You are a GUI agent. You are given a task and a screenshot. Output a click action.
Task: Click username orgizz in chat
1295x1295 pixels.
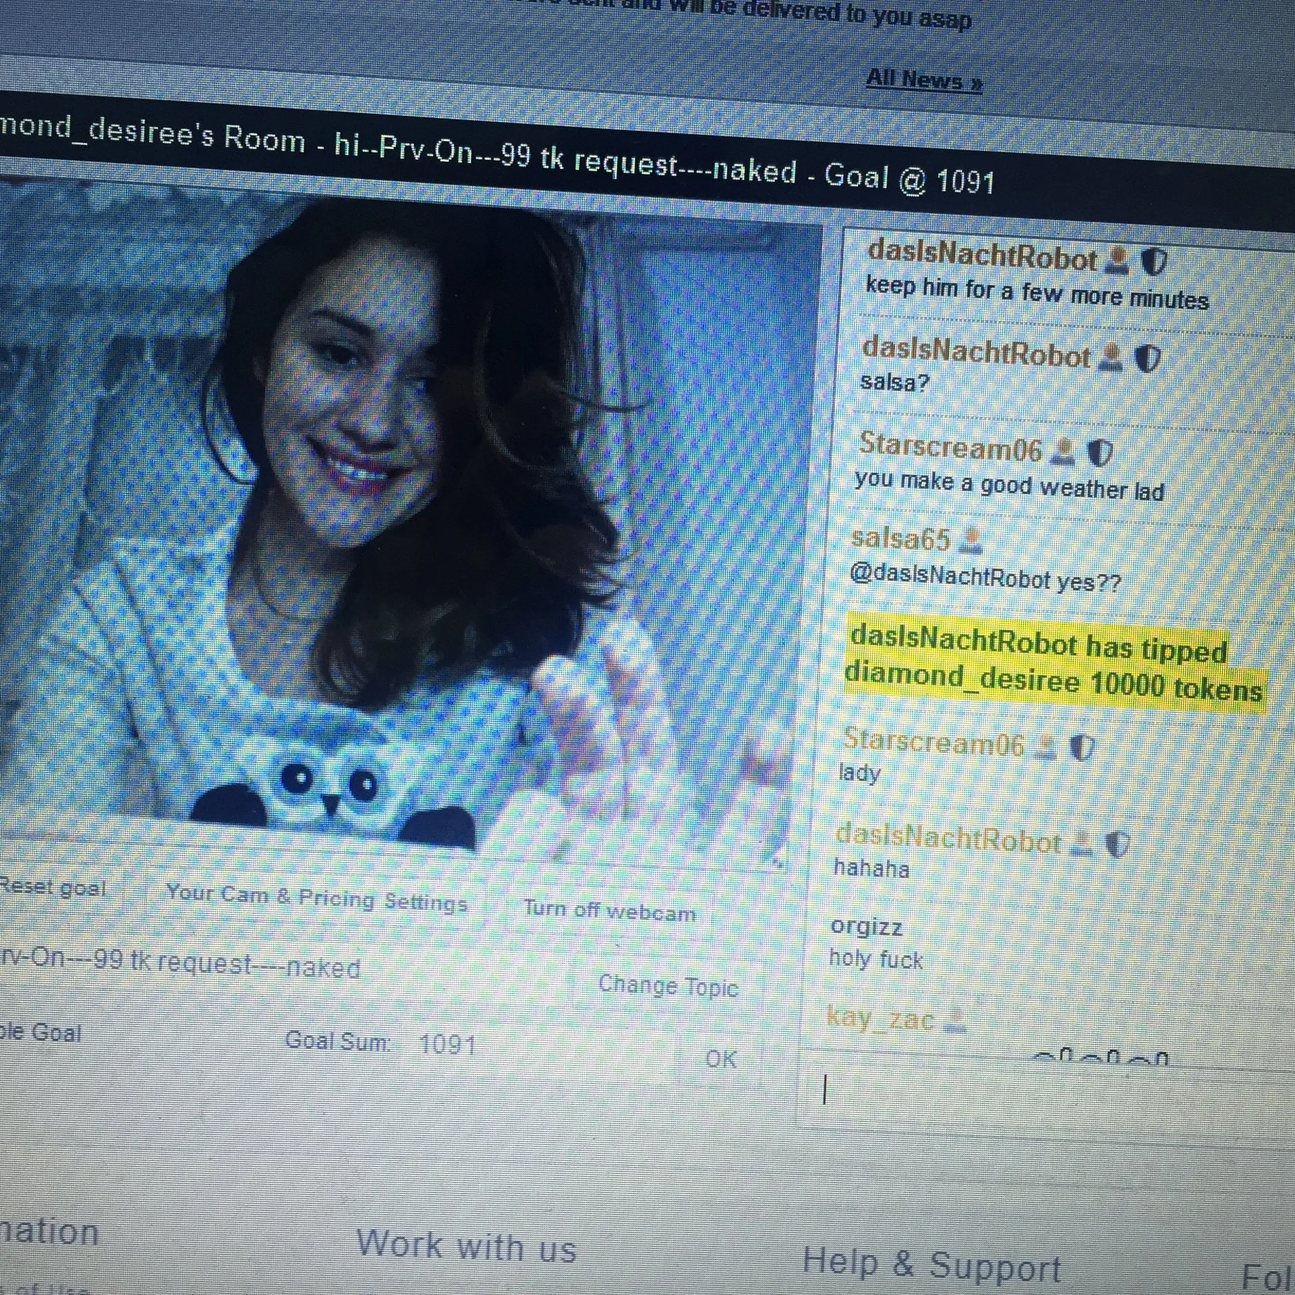[x=866, y=927]
